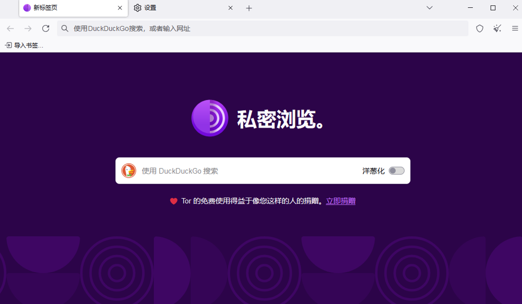The height and width of the screenshot is (304, 522).
Task: Click the DuckDuckGo logo in search box
Action: (128, 171)
